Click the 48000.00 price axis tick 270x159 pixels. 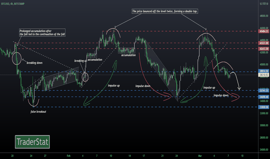click(264, 16)
